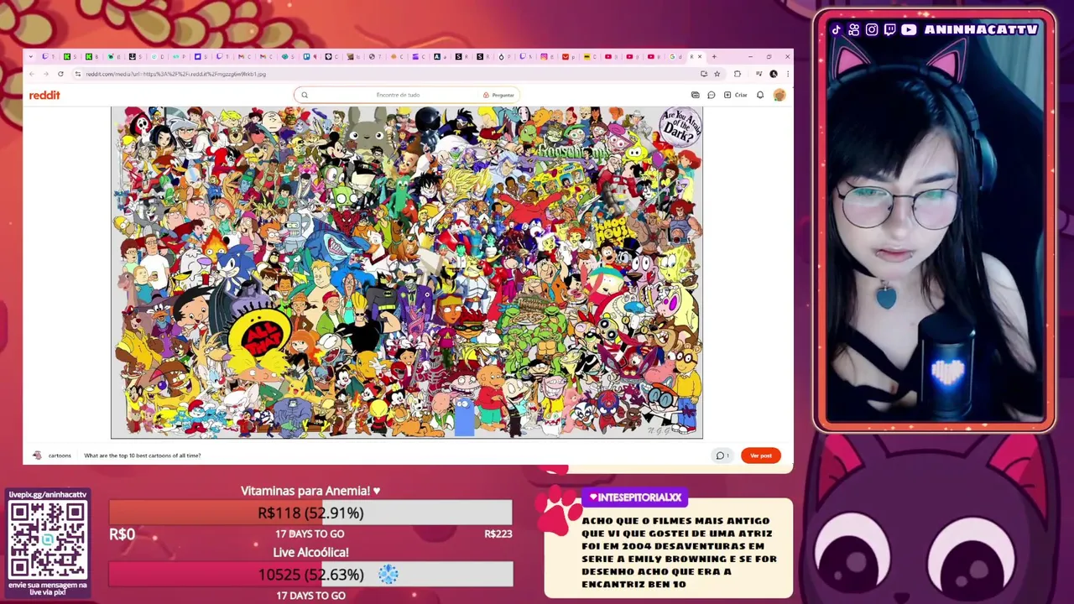The width and height of the screenshot is (1074, 604).
Task: Click the cartoon characters collage image
Action: tap(407, 273)
